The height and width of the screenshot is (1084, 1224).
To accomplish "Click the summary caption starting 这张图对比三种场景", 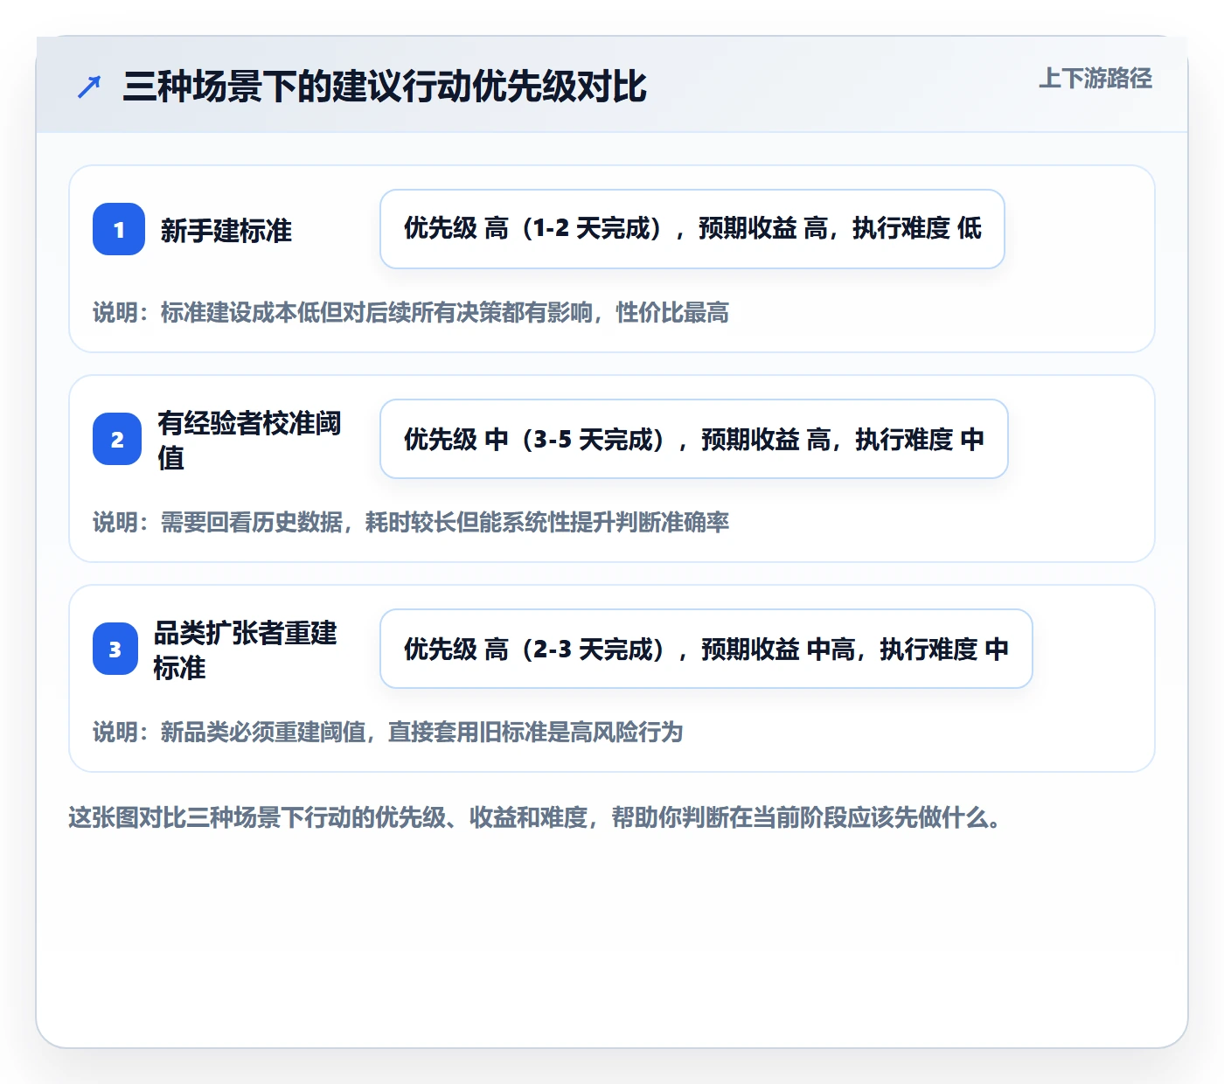I will pos(535,817).
